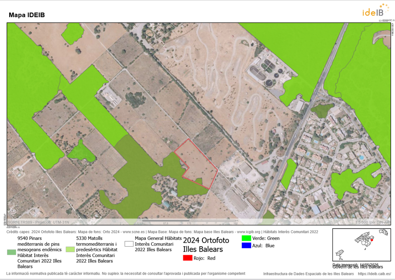Click the red location dot on inset map
The height and width of the screenshot is (280, 395).
pos(372,240)
